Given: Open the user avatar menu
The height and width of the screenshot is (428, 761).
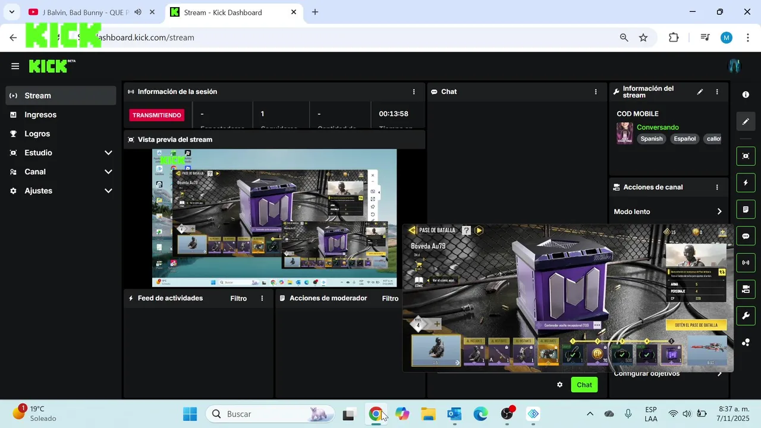Looking at the screenshot, I should pyautogui.click(x=735, y=66).
